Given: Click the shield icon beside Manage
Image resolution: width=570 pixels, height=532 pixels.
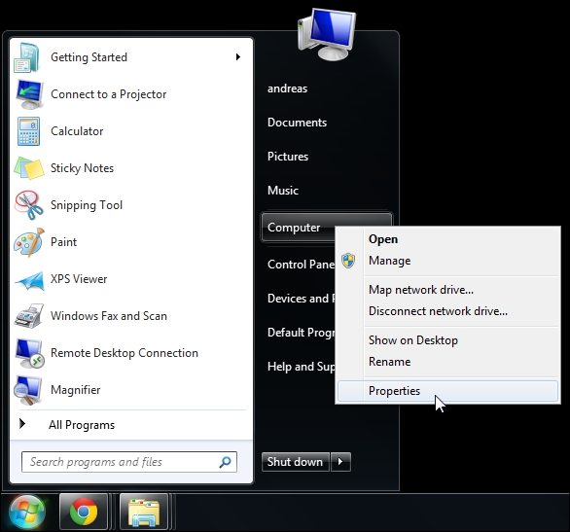Looking at the screenshot, I should (x=348, y=261).
